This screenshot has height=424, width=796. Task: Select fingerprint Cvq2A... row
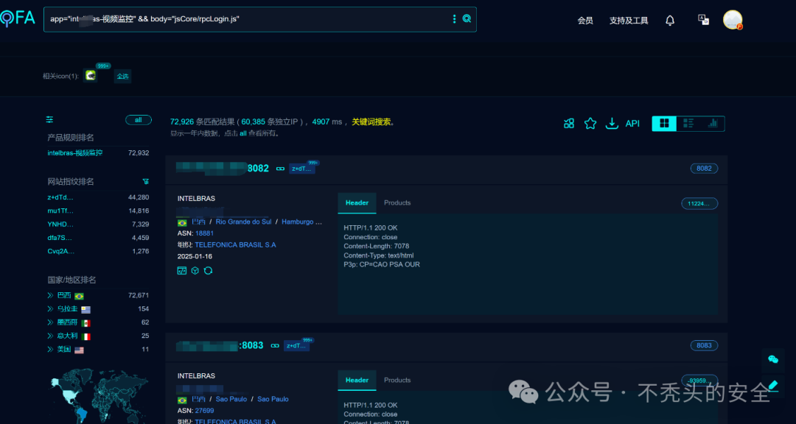[x=98, y=251]
